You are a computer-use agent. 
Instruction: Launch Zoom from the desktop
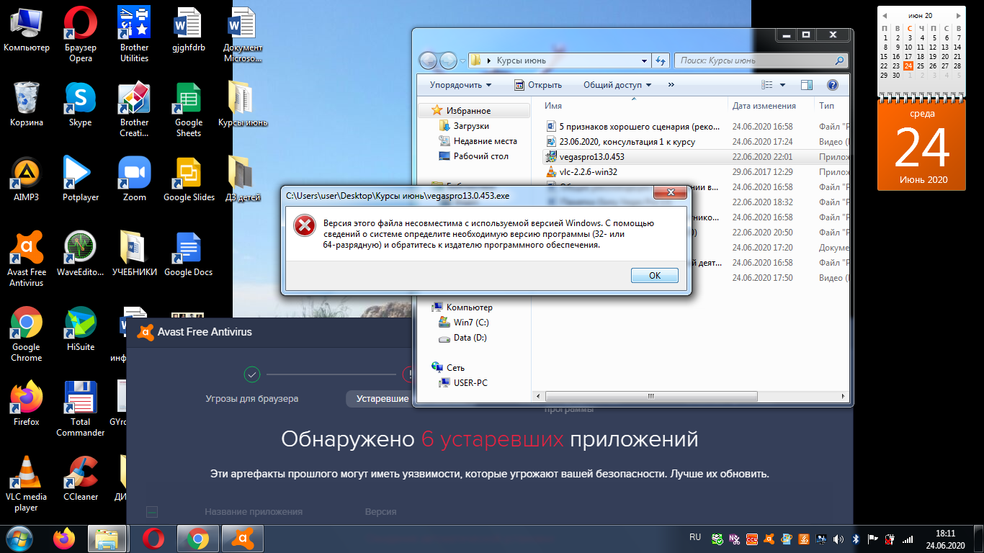(134, 179)
